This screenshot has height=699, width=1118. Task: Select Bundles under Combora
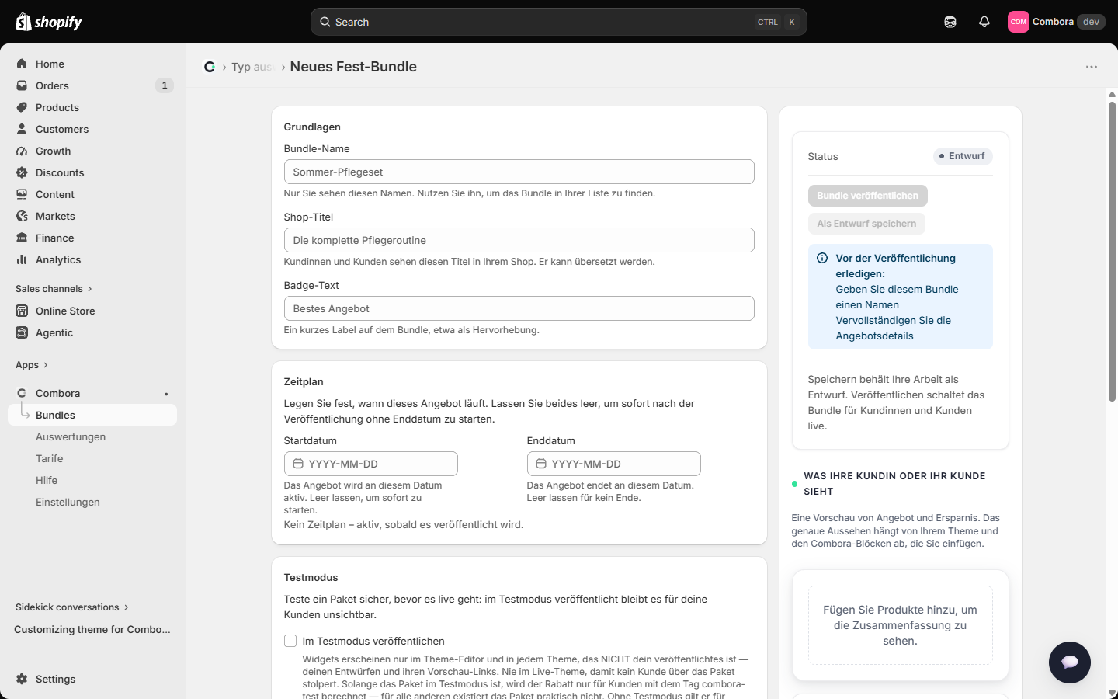pos(93,415)
